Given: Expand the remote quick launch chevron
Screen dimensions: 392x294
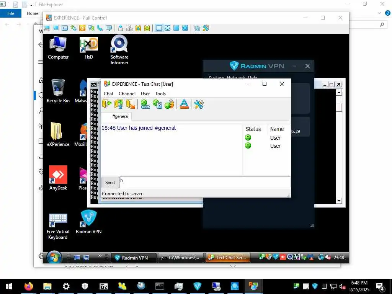Looking at the screenshot, I should pyautogui.click(x=100, y=255).
